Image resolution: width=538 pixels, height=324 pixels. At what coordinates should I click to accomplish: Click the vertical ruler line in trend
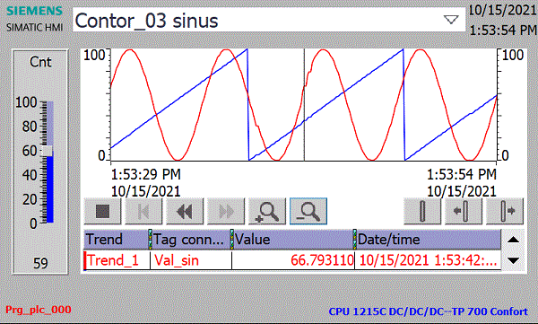click(304, 105)
